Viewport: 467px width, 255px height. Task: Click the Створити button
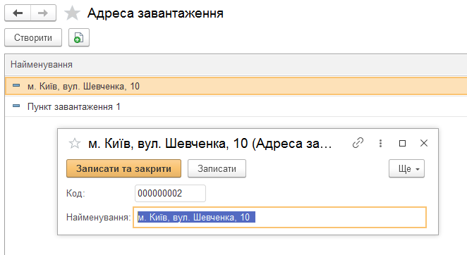click(33, 38)
